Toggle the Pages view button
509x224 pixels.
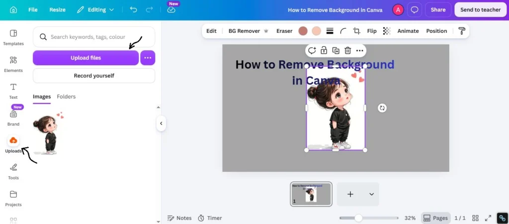[436, 218]
